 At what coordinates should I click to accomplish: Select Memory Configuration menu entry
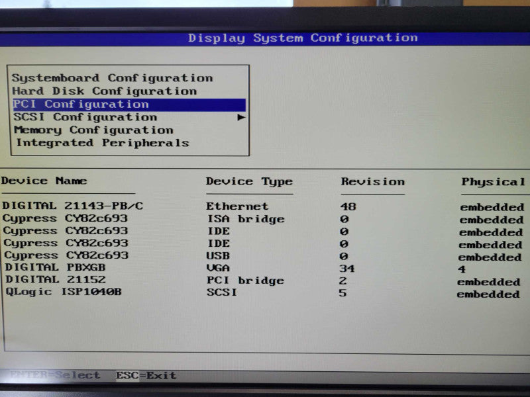93,130
